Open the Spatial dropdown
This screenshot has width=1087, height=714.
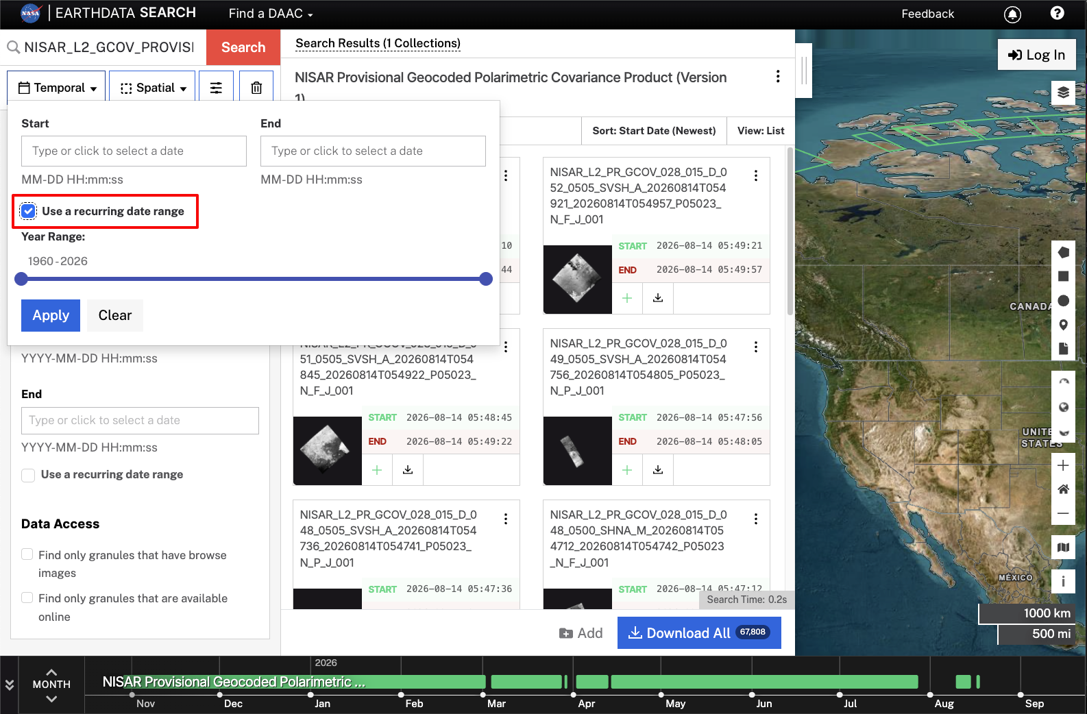coord(152,88)
